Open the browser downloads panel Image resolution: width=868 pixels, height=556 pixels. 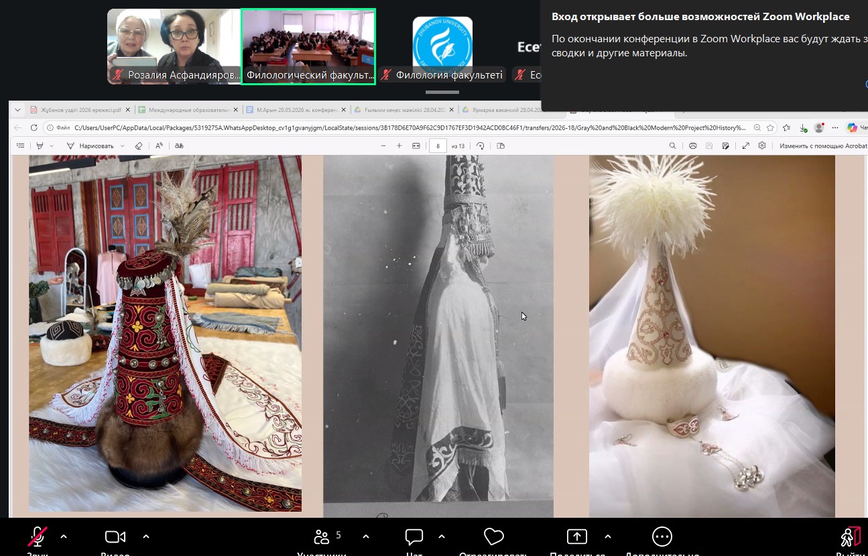[x=803, y=127]
